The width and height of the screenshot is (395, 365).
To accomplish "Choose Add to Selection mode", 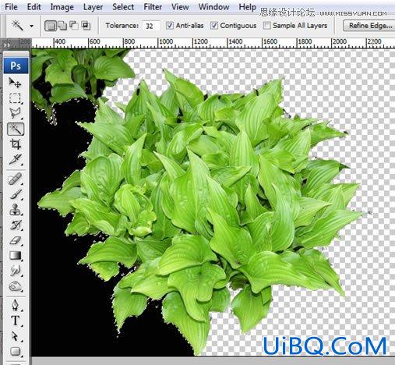I will pyautogui.click(x=62, y=26).
